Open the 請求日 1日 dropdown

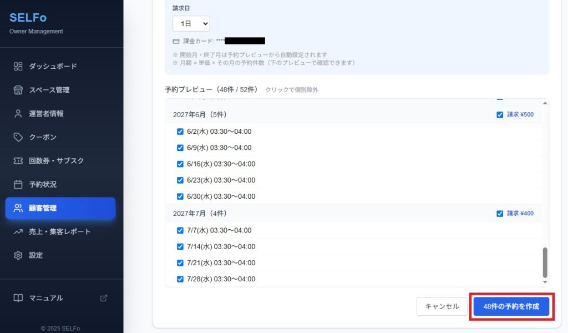point(191,24)
